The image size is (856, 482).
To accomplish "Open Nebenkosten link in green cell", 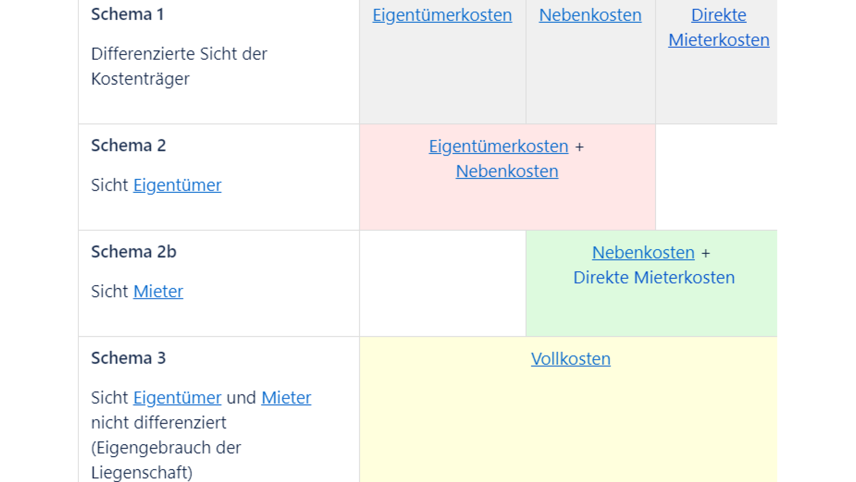I will pyautogui.click(x=643, y=253).
